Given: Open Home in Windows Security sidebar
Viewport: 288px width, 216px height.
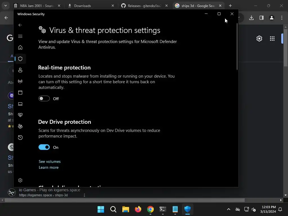Looking at the screenshot, I should [20, 47].
